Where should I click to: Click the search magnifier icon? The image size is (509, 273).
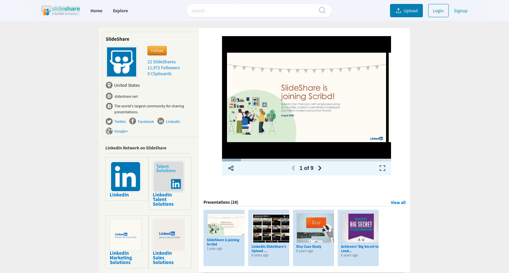click(x=322, y=10)
